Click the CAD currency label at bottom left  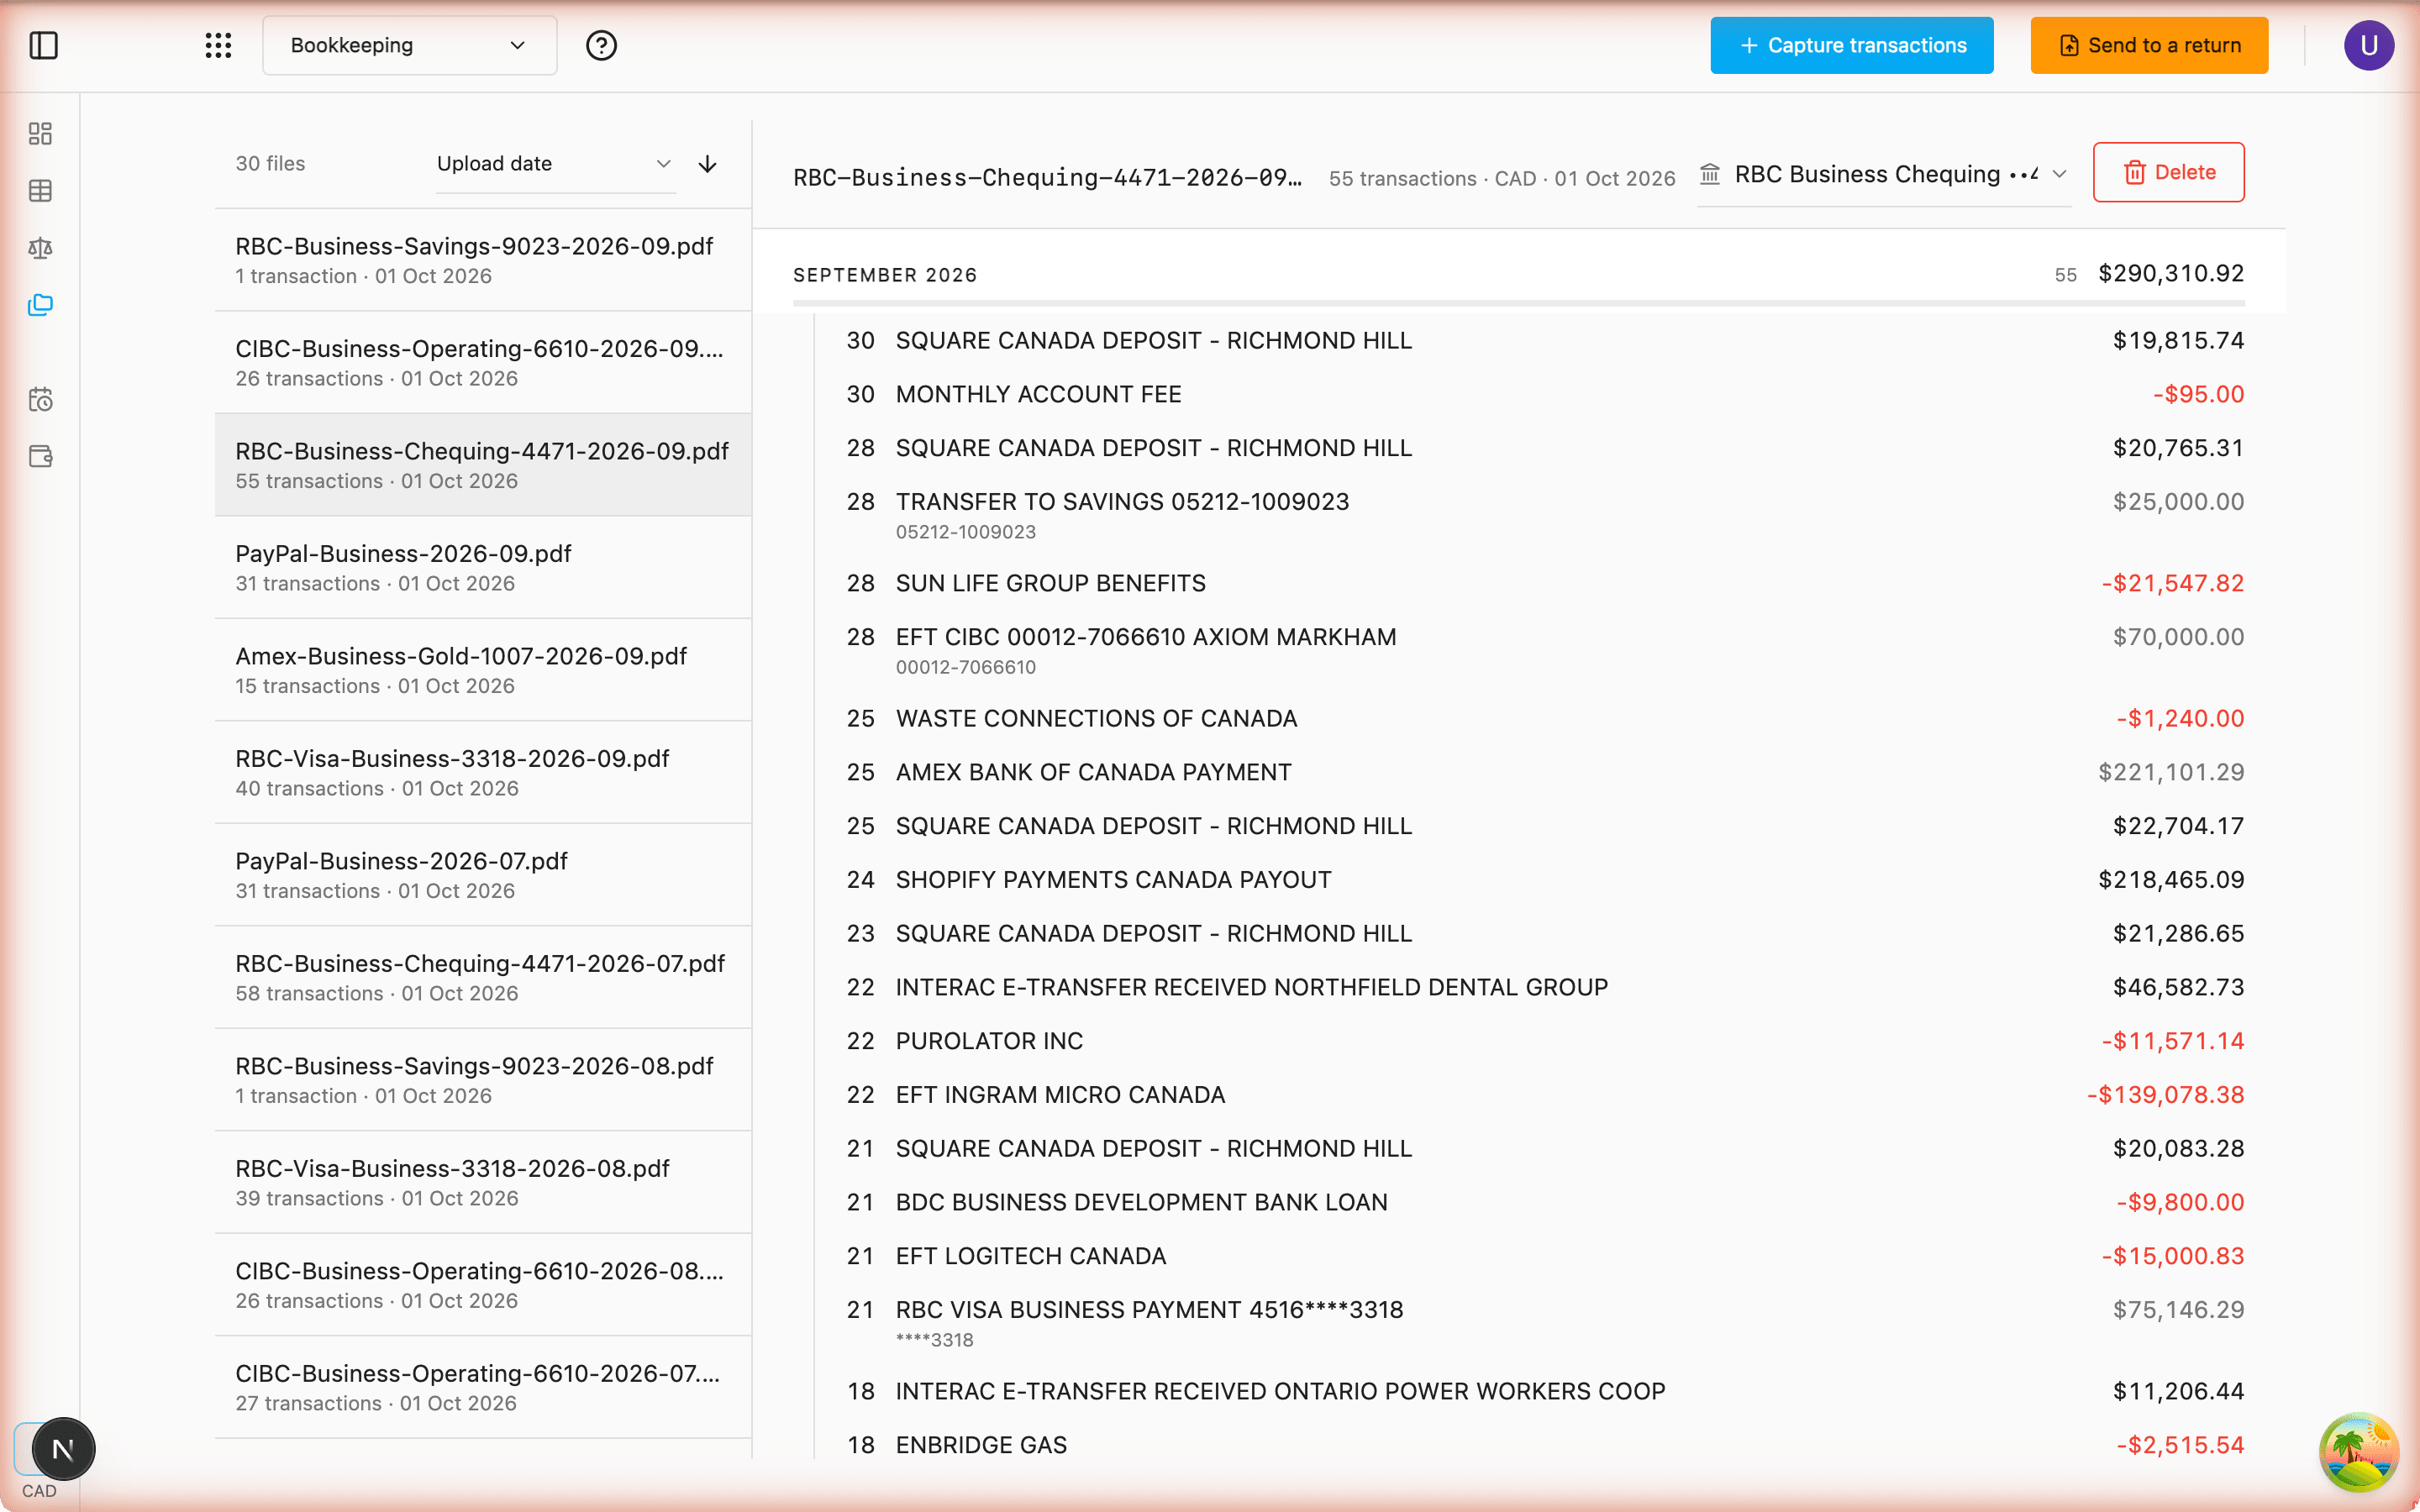tap(39, 1491)
